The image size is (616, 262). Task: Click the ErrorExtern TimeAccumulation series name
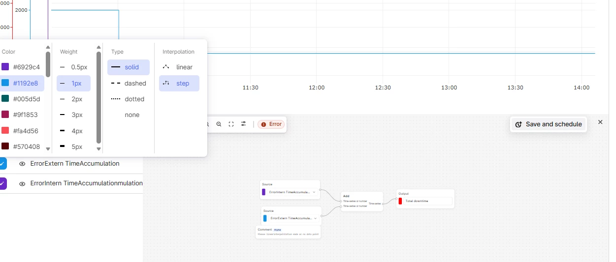(75, 164)
